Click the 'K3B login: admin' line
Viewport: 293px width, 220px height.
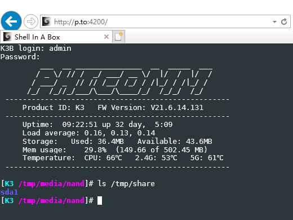(35, 49)
